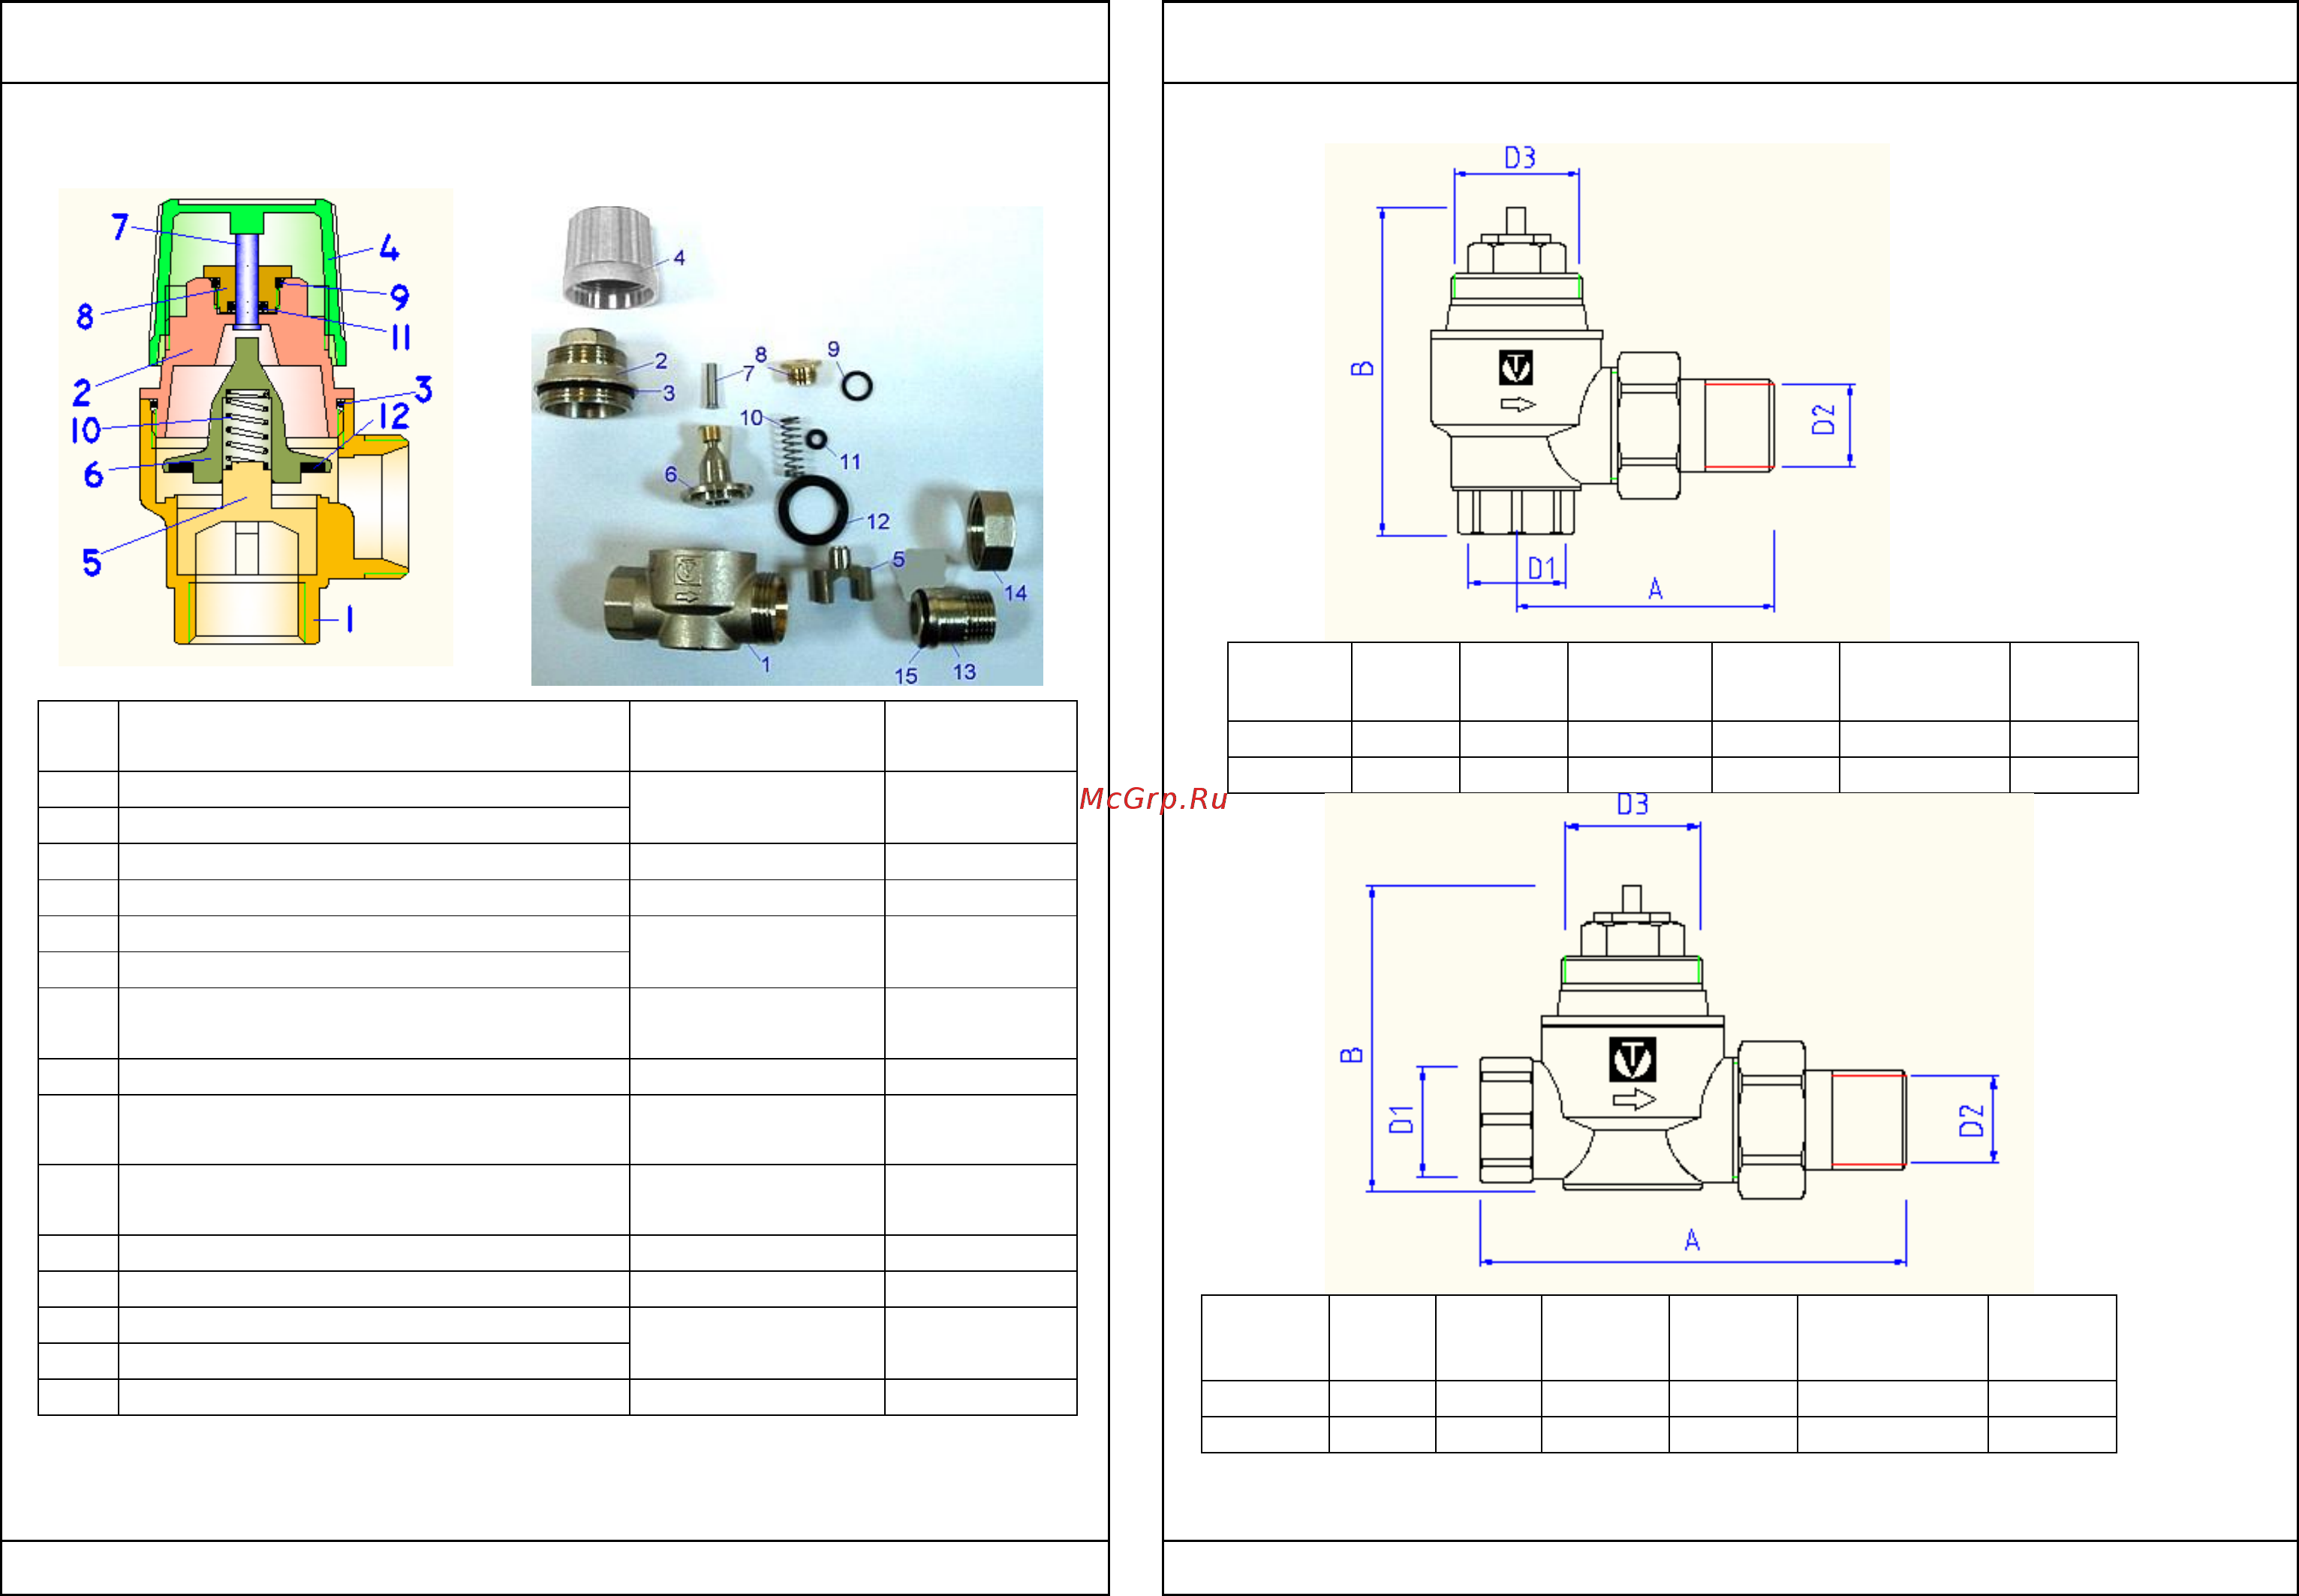This screenshot has height=1596, width=2299.
Task: Click the D2 dimension on the angle valve drawing
Action: [1824, 419]
